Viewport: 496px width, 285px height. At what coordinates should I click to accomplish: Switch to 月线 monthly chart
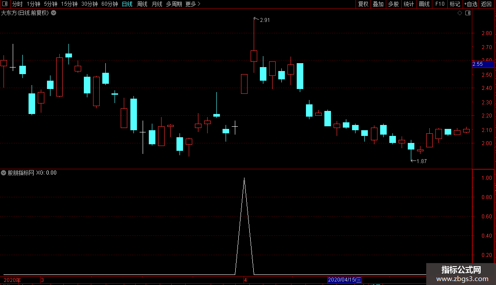tap(157, 4)
